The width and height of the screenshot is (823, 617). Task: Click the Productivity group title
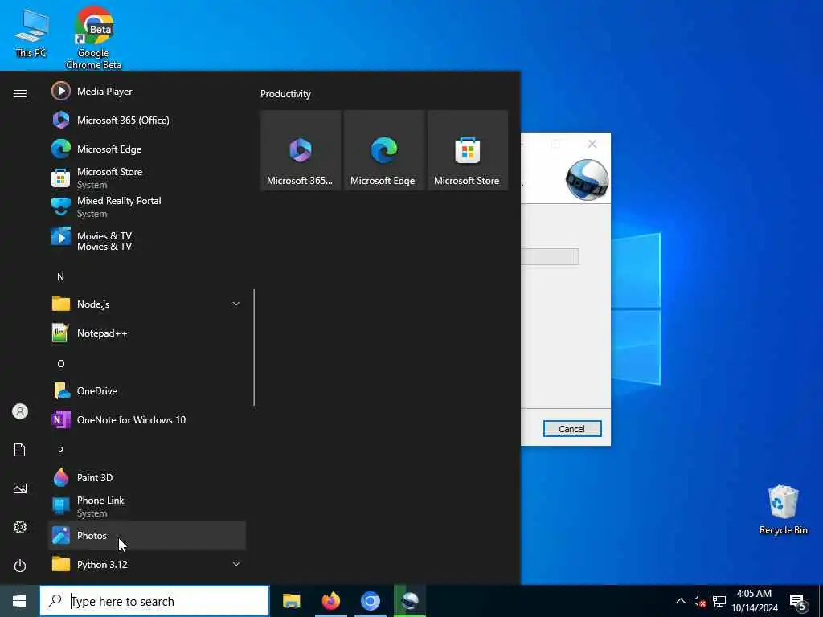pyautogui.click(x=285, y=94)
